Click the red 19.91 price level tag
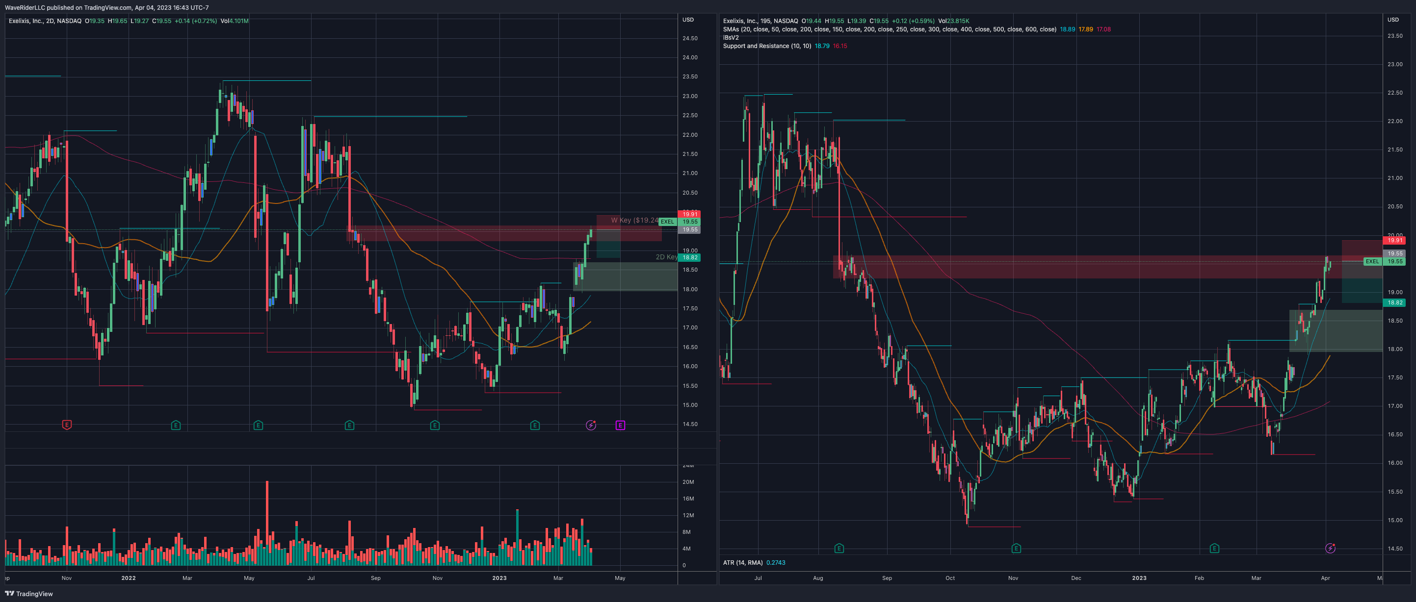1416x602 pixels. coord(688,214)
